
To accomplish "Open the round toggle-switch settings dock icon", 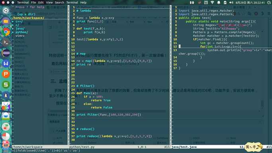I will (x=6, y=127).
